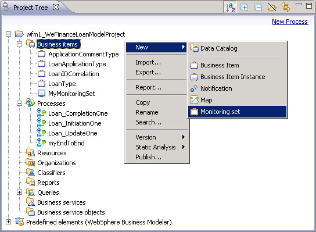Open the Version submenu
Screen dimensions: 316x232
[156, 137]
